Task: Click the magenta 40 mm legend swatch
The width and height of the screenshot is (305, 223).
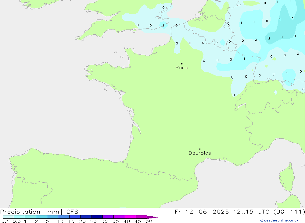Action: point(130,217)
